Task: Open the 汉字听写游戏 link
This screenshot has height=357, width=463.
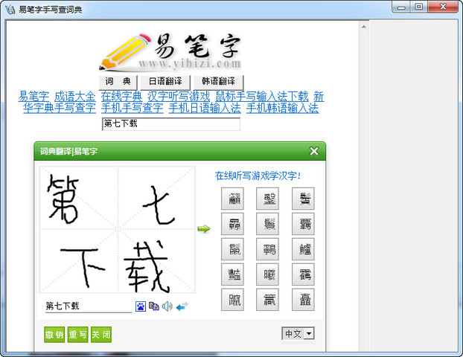Action: [179, 97]
